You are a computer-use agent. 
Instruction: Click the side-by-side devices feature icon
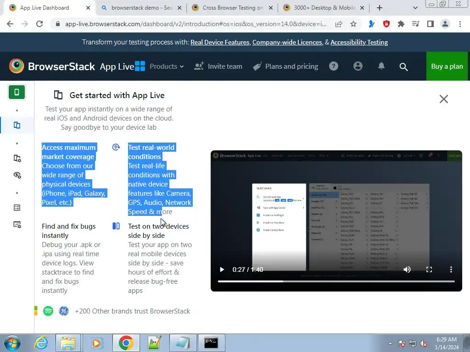click(116, 226)
